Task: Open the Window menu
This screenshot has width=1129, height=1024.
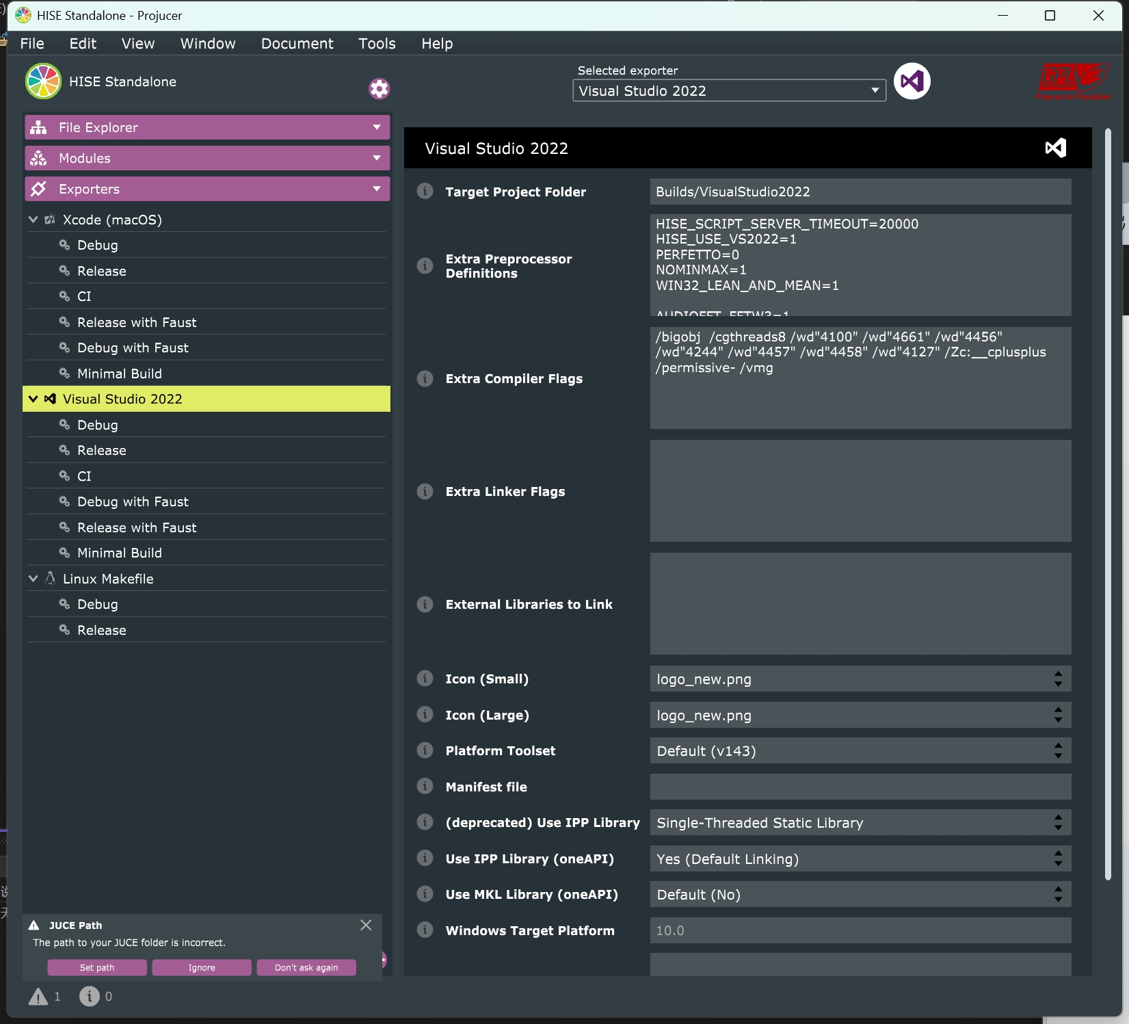Action: point(208,43)
